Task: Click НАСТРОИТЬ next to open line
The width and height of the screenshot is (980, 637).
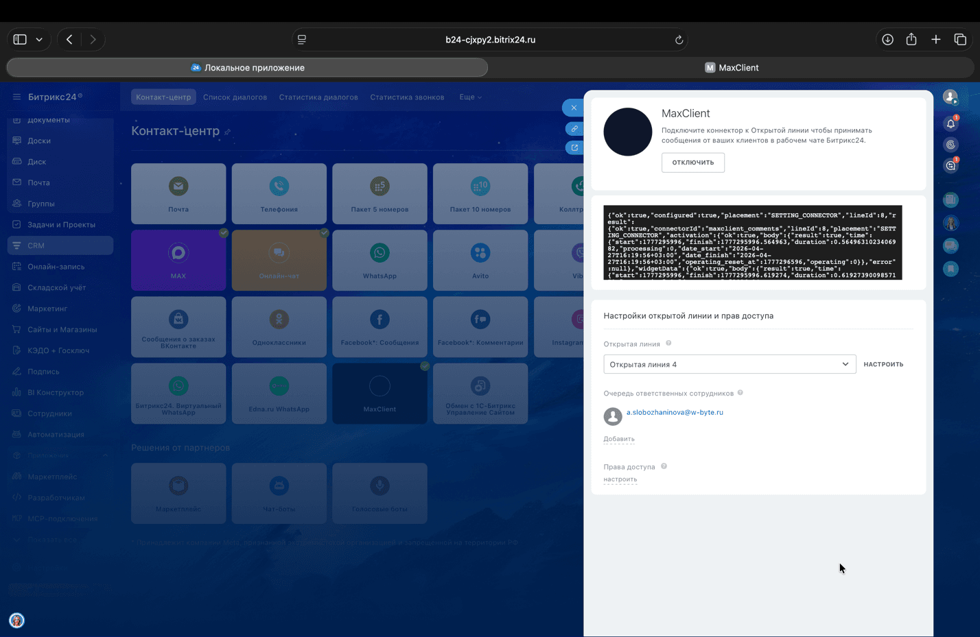Action: [x=883, y=364]
